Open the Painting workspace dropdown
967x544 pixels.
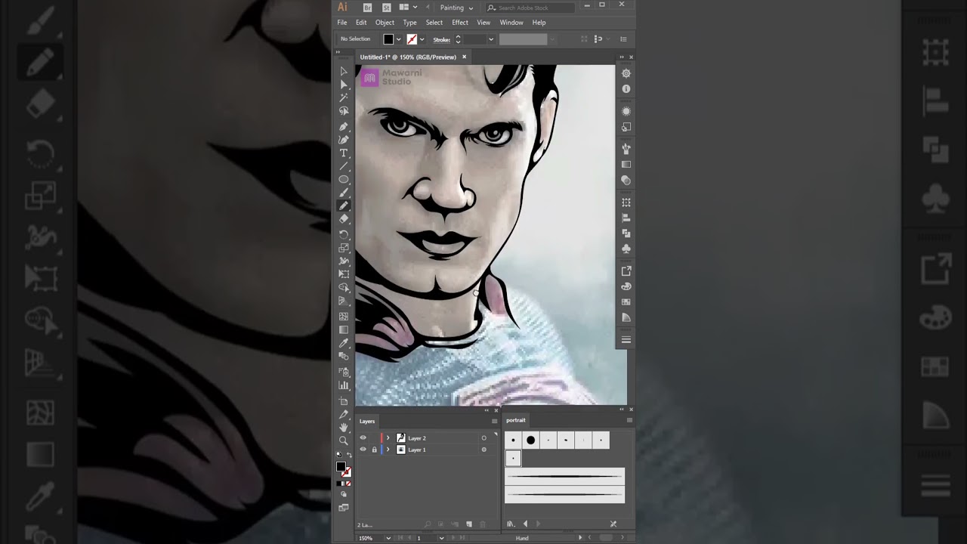[456, 8]
